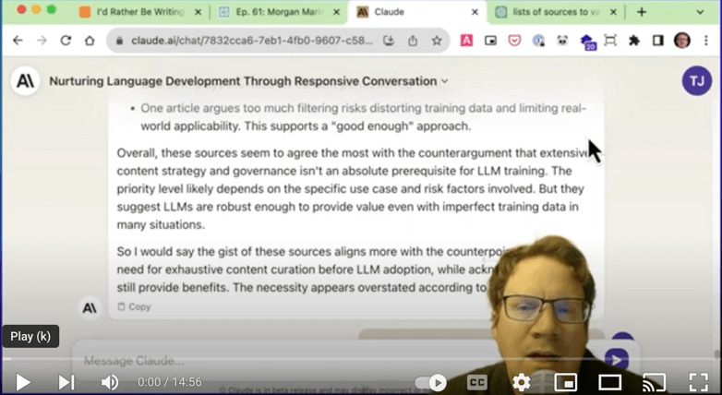Play the video
Viewport: 722px width, 395px height.
coord(23,381)
